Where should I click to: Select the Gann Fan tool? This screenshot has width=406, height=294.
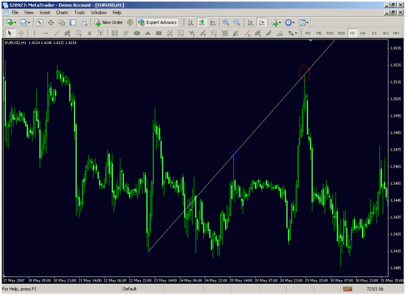(236, 33)
